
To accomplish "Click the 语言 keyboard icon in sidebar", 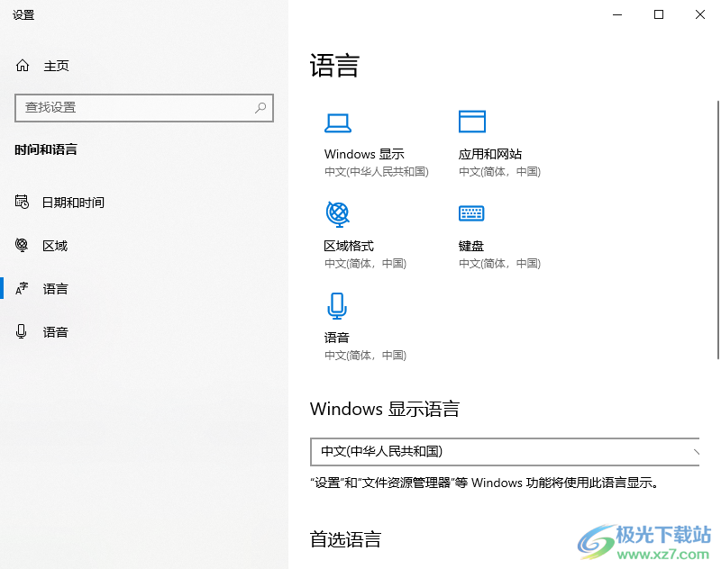I will pos(22,288).
